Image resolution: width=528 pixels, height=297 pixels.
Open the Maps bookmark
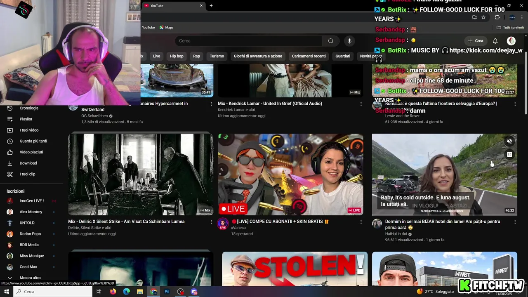[x=167, y=27]
